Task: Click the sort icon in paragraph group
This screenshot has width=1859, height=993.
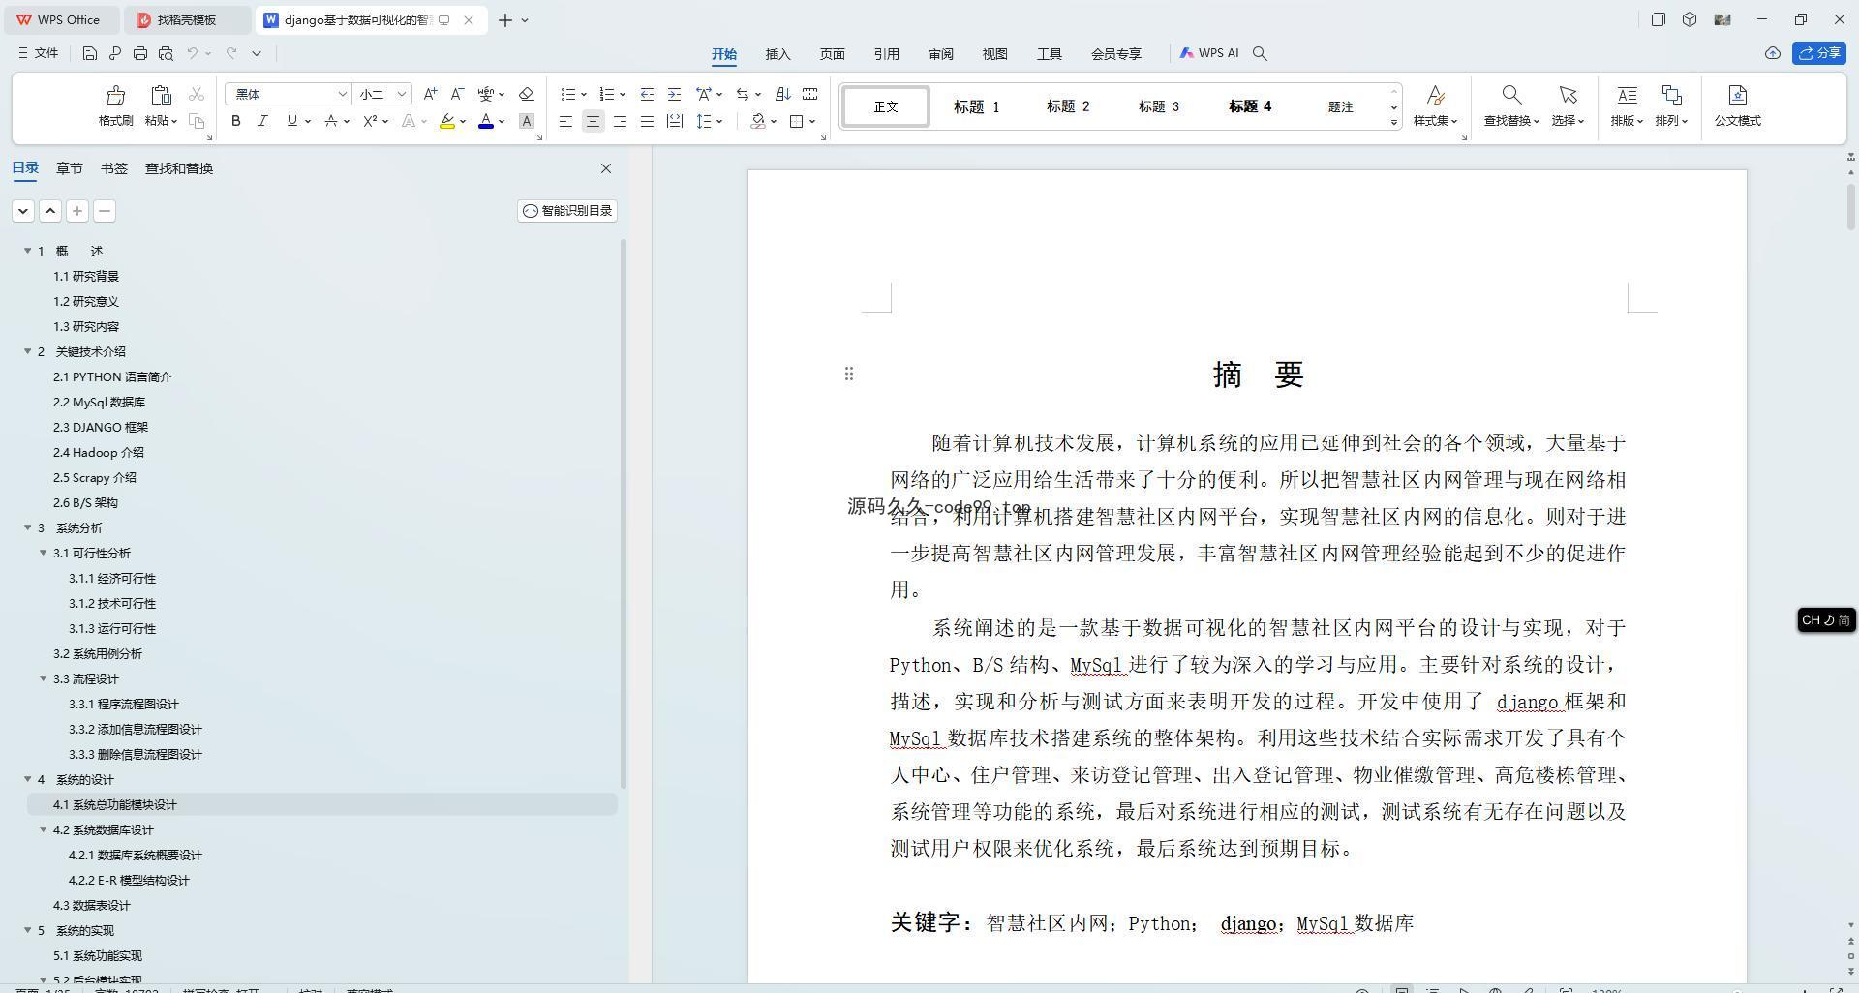Action: click(783, 94)
